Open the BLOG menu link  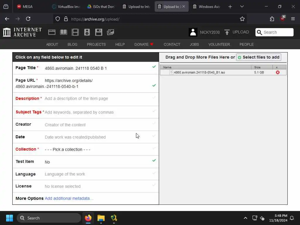tap(72, 45)
